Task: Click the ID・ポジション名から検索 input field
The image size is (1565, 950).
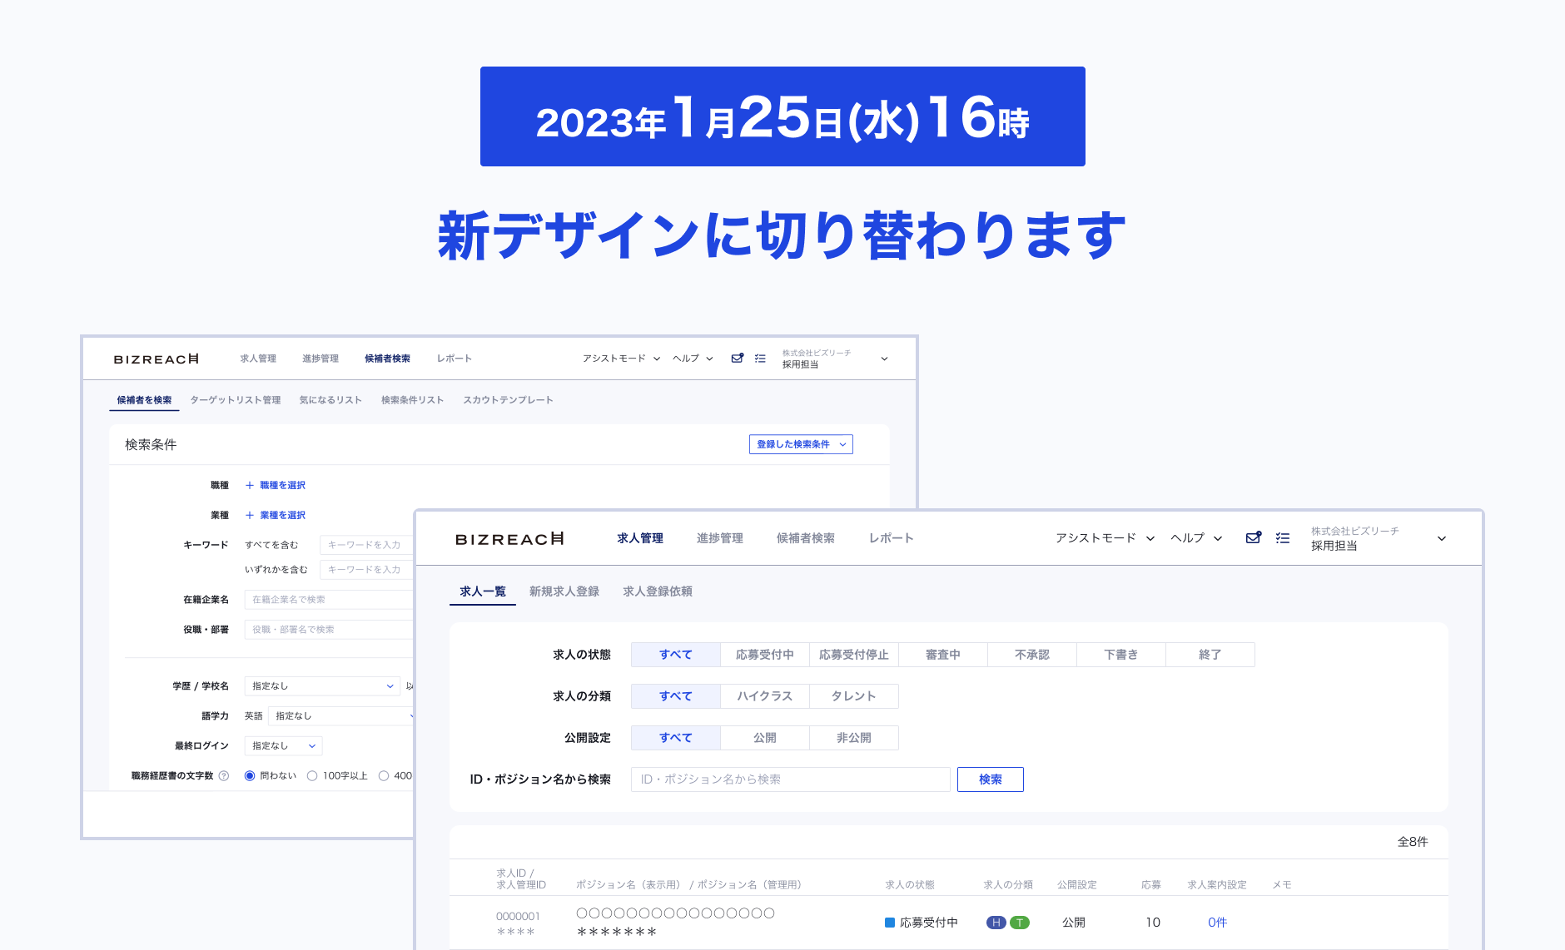Action: pyautogui.click(x=790, y=779)
